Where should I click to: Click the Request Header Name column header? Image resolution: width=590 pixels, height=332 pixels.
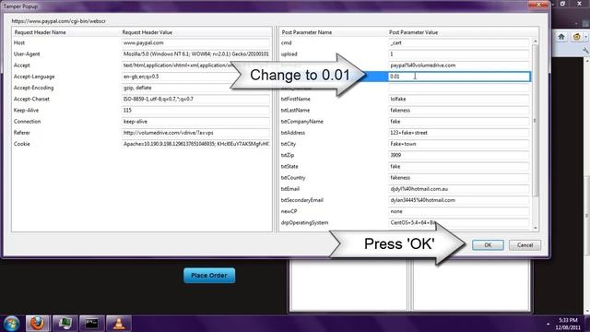pyautogui.click(x=40, y=32)
